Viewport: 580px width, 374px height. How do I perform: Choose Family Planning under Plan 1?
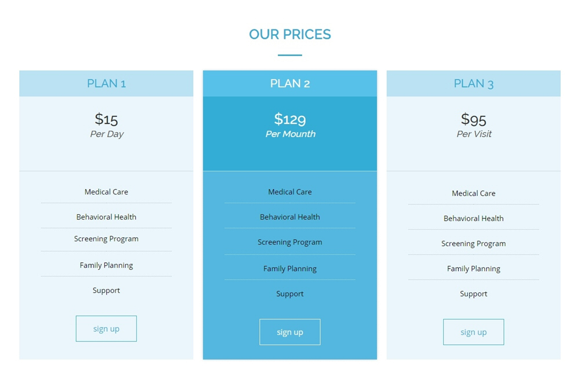coord(106,265)
